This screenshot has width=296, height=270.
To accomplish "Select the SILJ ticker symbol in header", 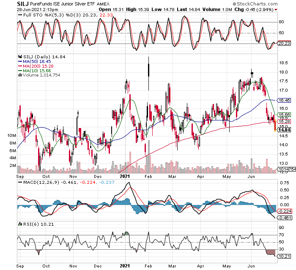I will (x=22, y=4).
